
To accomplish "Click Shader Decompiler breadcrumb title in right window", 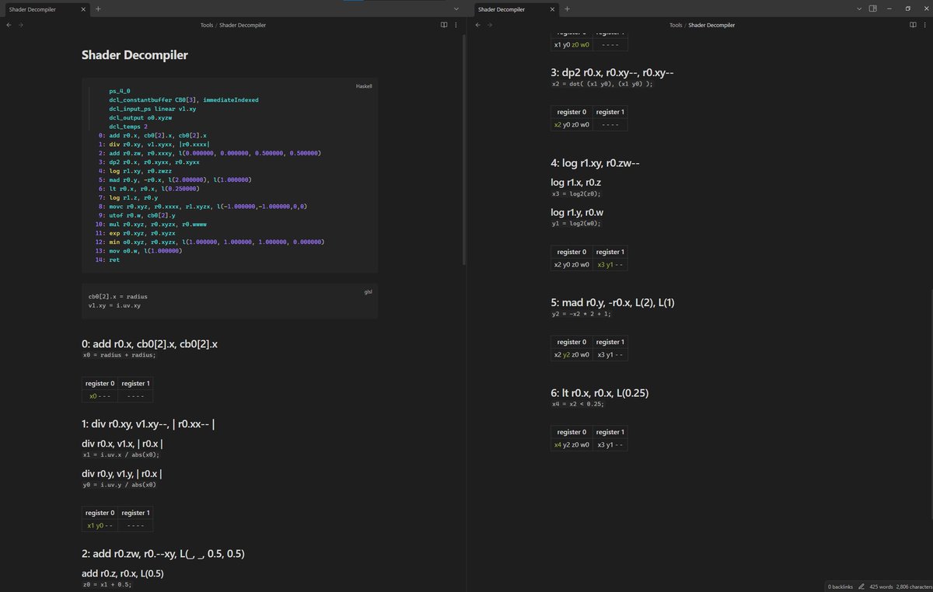I will pyautogui.click(x=711, y=25).
